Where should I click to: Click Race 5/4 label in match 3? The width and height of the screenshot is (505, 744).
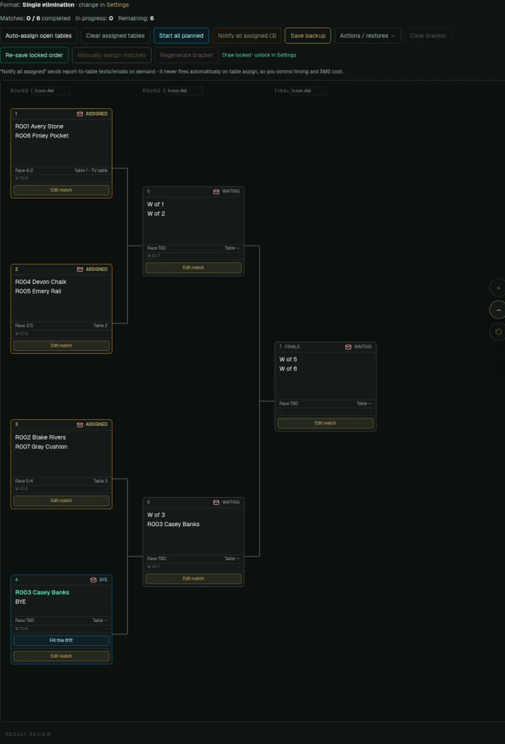coord(24,481)
